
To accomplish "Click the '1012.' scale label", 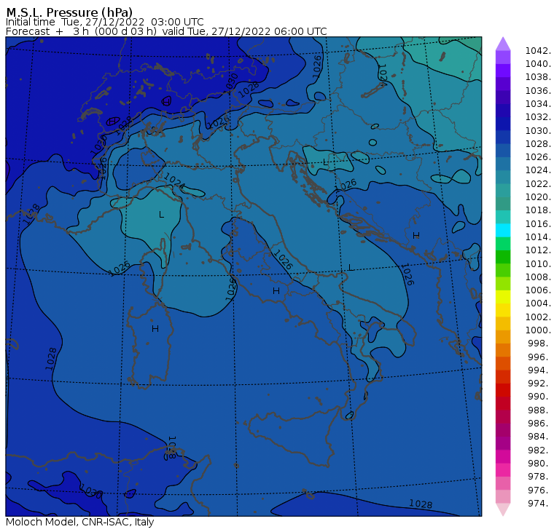I will coord(538,250).
